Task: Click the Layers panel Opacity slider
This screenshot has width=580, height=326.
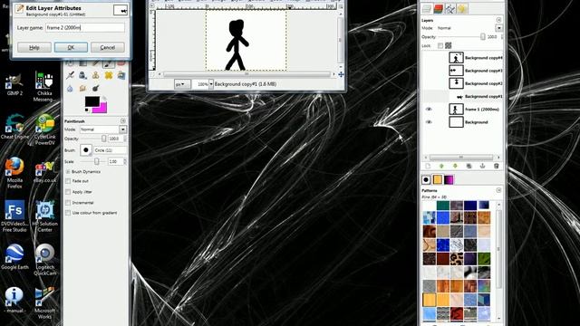Action: (x=462, y=37)
